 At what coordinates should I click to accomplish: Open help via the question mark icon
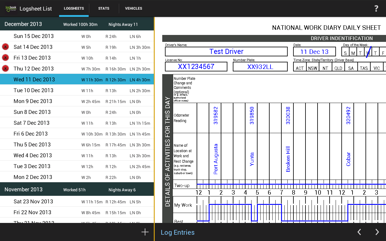(x=376, y=8)
